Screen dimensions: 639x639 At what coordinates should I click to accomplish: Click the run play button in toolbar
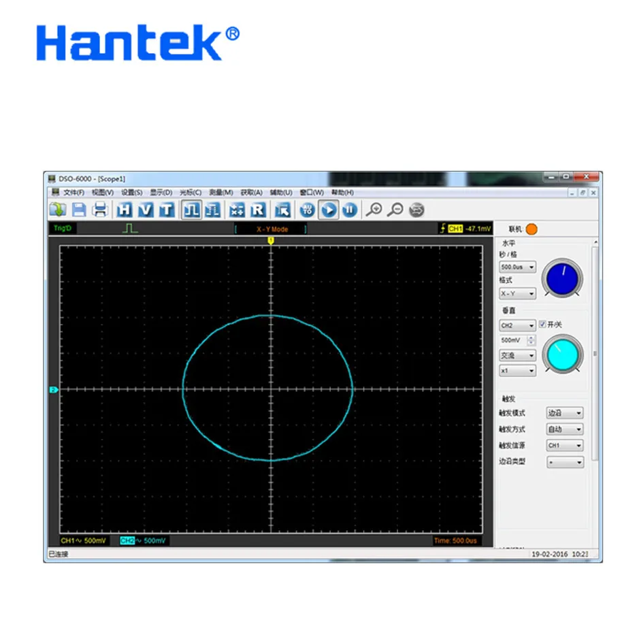point(329,210)
